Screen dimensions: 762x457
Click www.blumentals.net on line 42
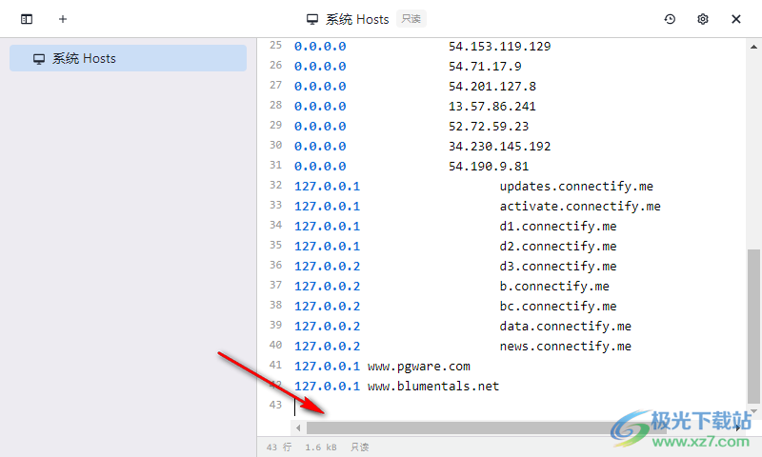click(433, 387)
